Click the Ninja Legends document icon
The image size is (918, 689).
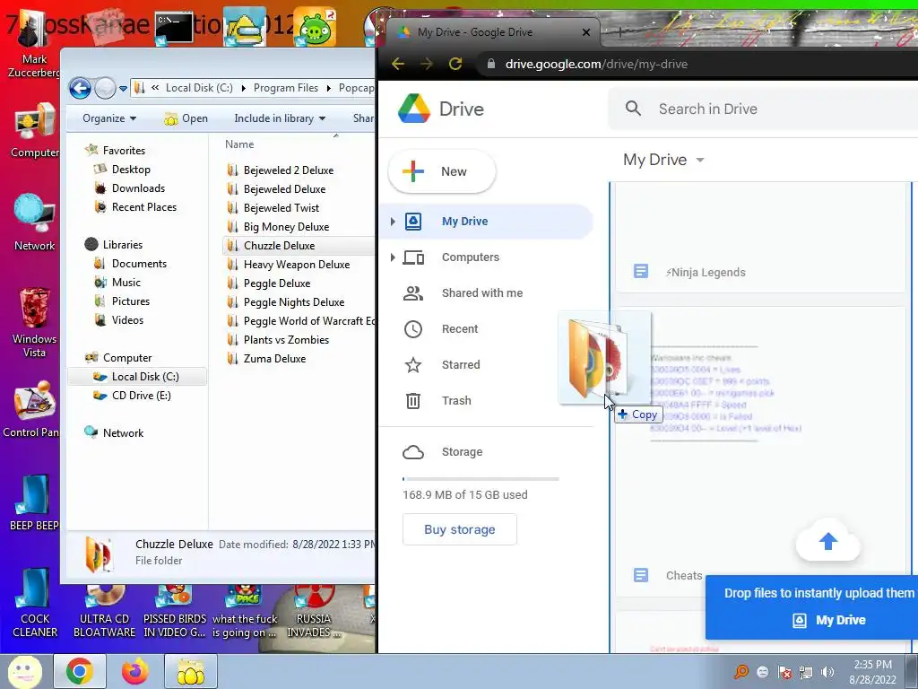pos(641,272)
